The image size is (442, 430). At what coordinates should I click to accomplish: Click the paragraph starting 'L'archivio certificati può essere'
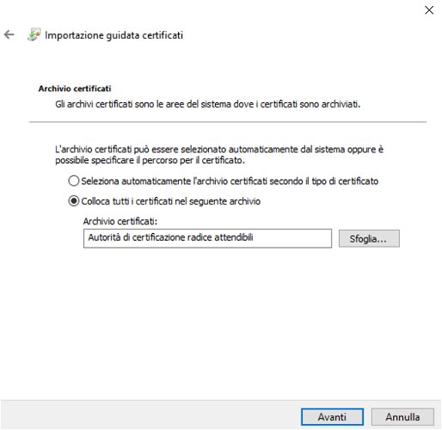(219, 155)
